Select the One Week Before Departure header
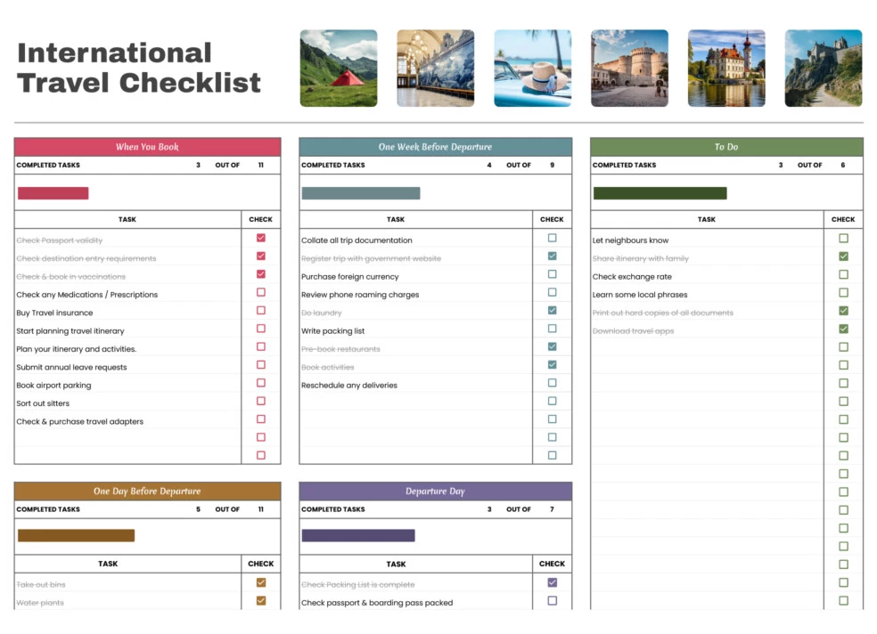 tap(435, 147)
